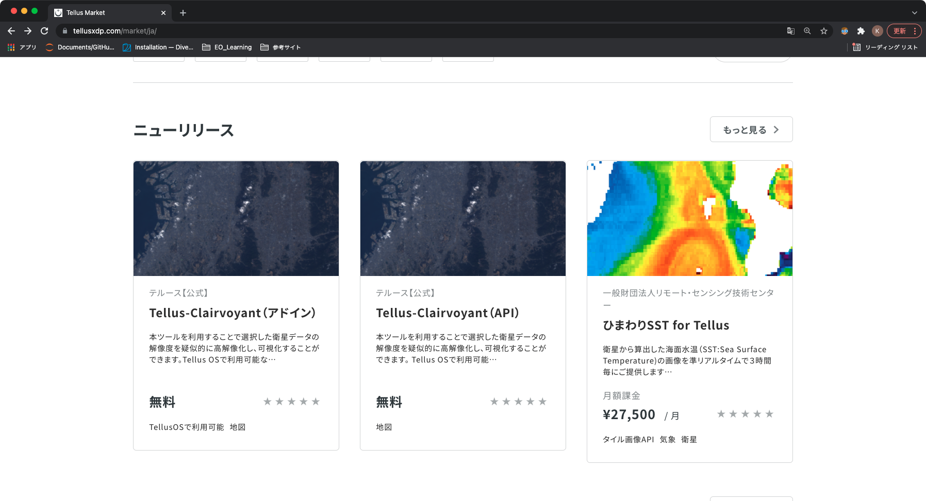Click the 月額課金 billing label
The width and height of the screenshot is (926, 501).
622,395
